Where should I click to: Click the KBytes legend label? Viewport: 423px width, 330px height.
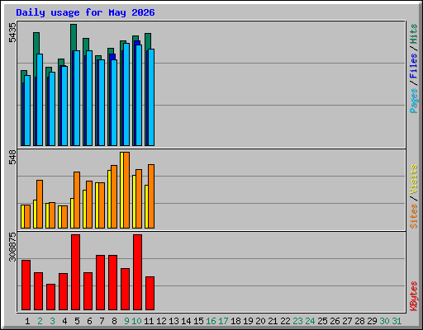414,296
